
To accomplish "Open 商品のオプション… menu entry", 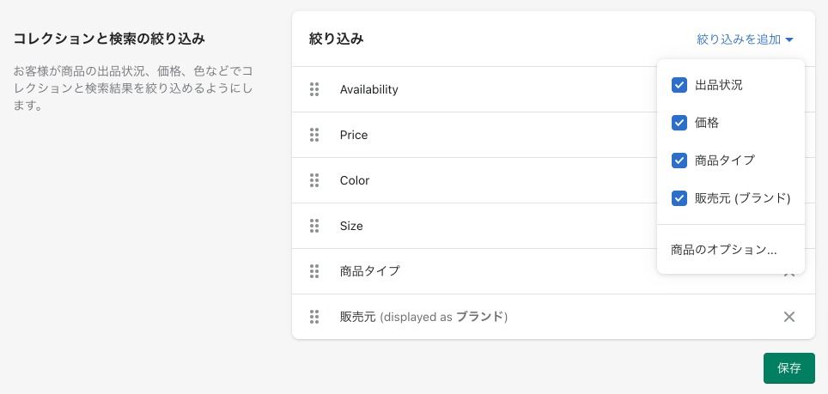I will point(723,250).
